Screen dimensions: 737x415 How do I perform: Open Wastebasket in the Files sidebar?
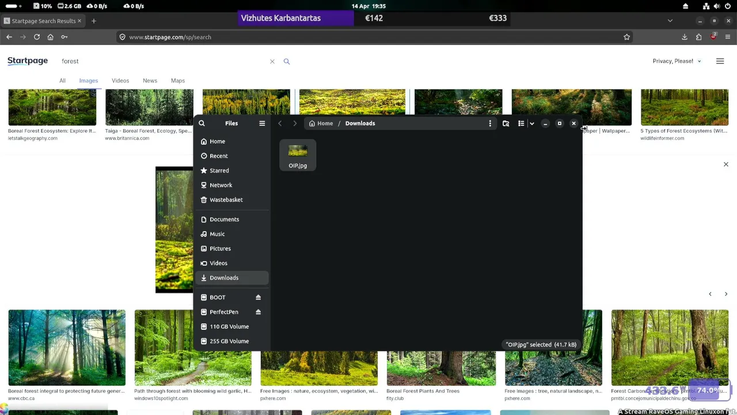pos(232,199)
